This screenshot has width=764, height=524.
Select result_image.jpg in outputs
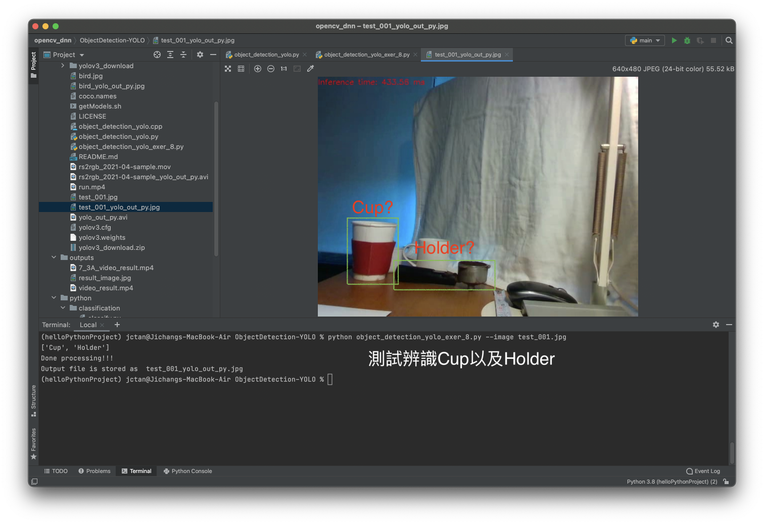[105, 278]
